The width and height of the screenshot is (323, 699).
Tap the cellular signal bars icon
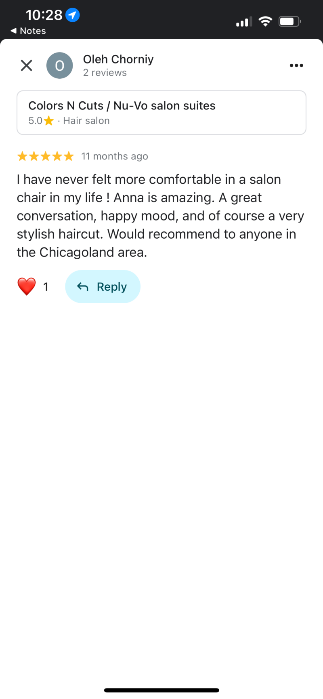[x=244, y=22]
